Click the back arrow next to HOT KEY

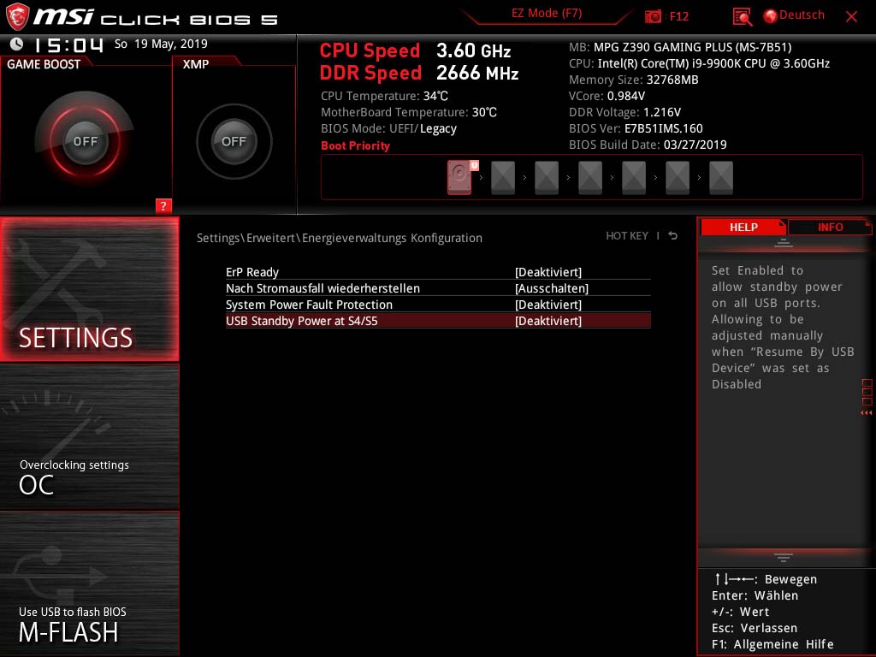tap(672, 236)
